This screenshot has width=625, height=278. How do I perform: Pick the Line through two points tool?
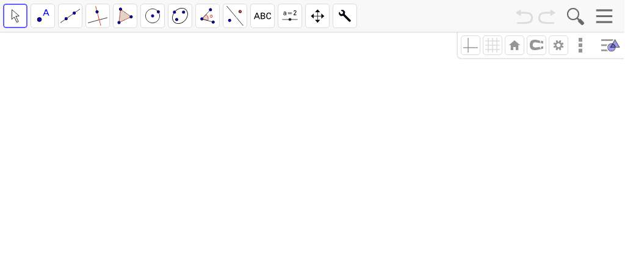tap(70, 16)
